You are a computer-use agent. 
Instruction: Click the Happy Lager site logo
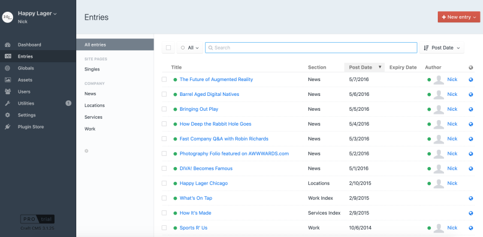tap(7, 17)
